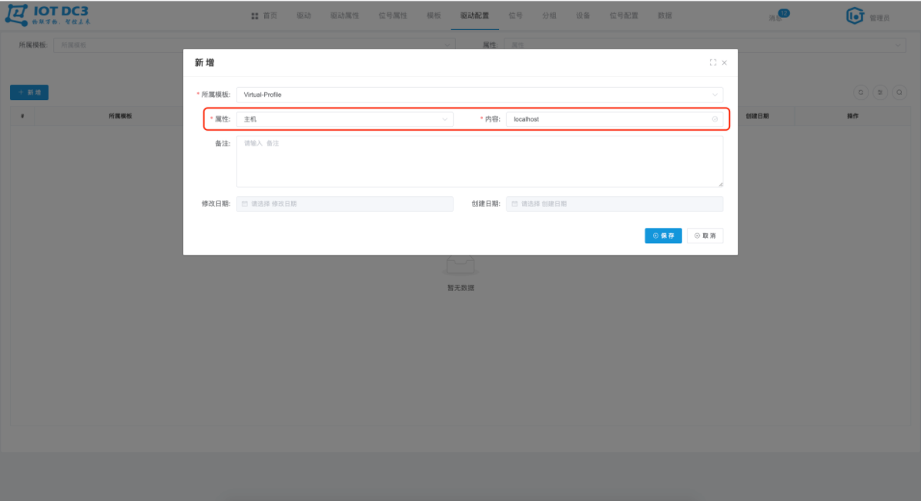Click the clear icon in the localhost field
Image resolution: width=921 pixels, height=501 pixels.
(x=715, y=119)
